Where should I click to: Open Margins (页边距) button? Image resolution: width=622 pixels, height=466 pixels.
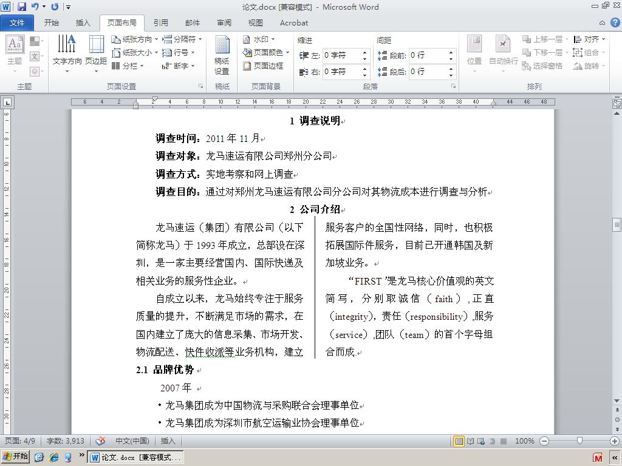[x=96, y=54]
